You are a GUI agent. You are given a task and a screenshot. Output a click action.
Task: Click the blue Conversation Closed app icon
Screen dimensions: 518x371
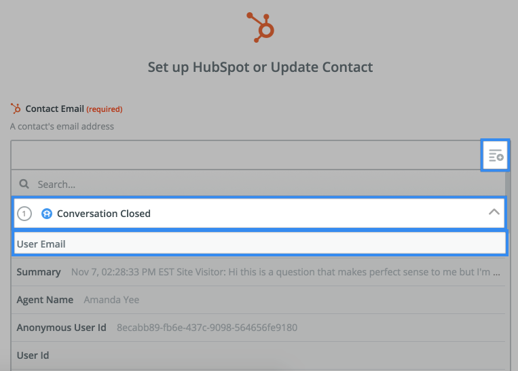tap(47, 214)
